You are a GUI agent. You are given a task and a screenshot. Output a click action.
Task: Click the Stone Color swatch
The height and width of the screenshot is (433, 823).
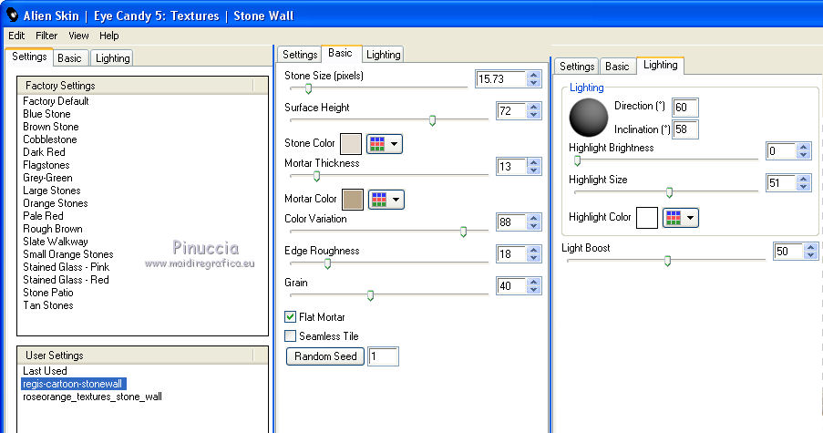(x=351, y=144)
